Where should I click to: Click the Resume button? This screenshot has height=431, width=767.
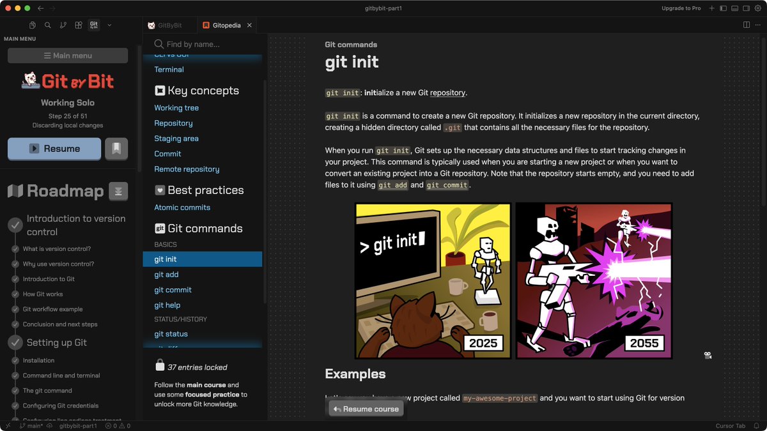[54, 148]
